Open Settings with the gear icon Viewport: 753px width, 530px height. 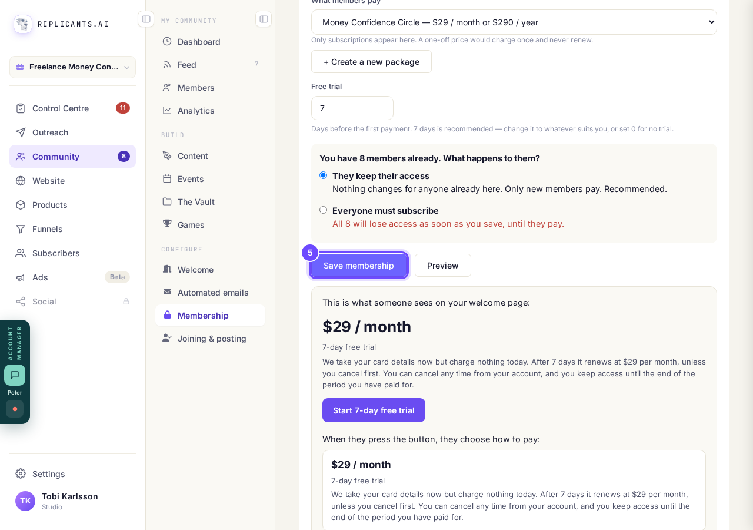(x=21, y=473)
